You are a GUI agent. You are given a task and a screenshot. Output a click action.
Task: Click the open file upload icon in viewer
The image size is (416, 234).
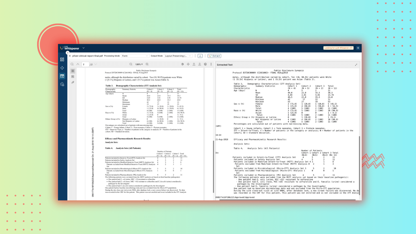(194, 64)
